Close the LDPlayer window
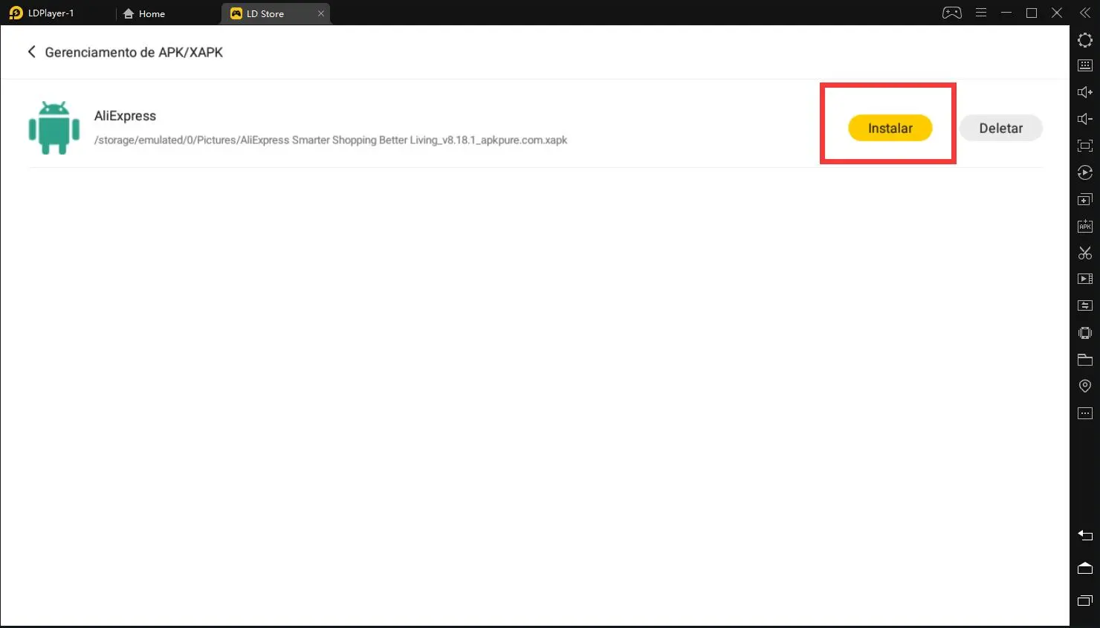Image resolution: width=1100 pixels, height=628 pixels. pos(1057,13)
